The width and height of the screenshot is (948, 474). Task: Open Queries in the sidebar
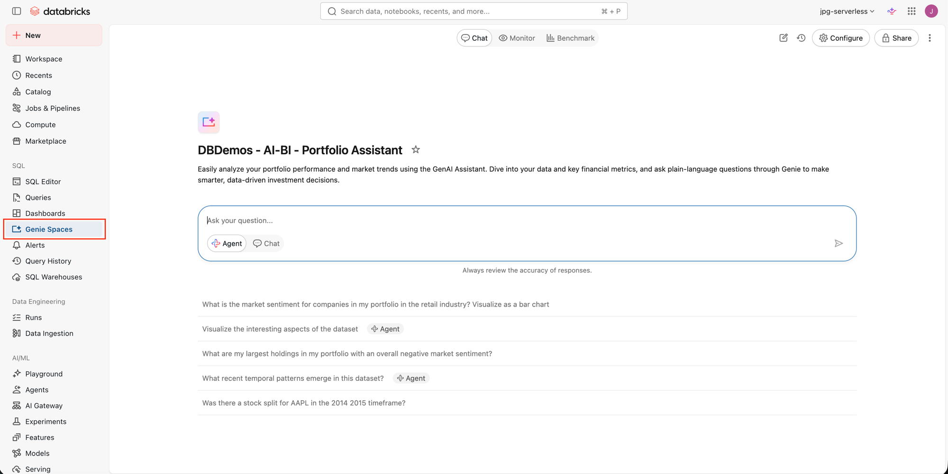pyautogui.click(x=54, y=197)
